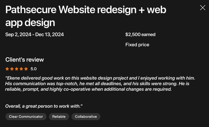Click the second orange rating star
The width and height of the screenshot is (209, 127).
[x=12, y=69]
